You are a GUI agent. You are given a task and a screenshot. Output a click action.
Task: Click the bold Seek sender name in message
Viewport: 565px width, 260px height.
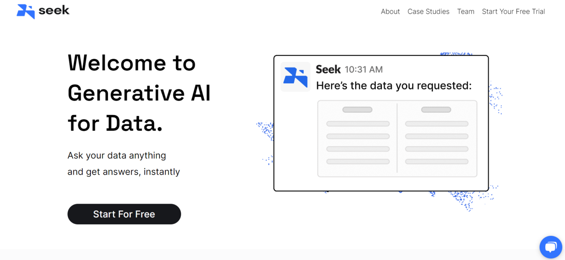pos(328,70)
